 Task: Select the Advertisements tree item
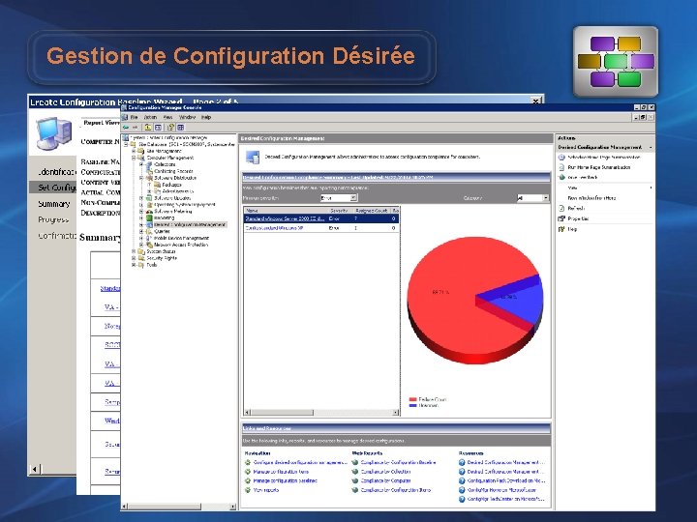coord(178,190)
